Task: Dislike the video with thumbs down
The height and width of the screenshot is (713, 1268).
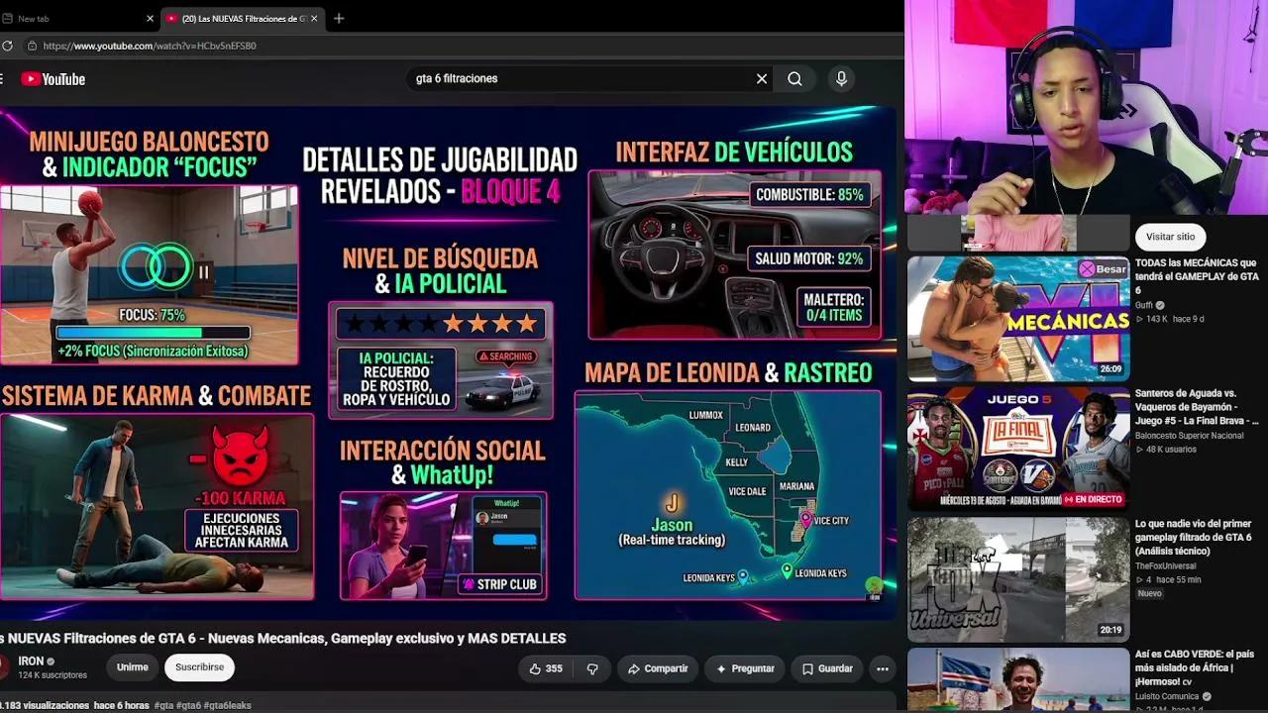Action: [x=592, y=668]
